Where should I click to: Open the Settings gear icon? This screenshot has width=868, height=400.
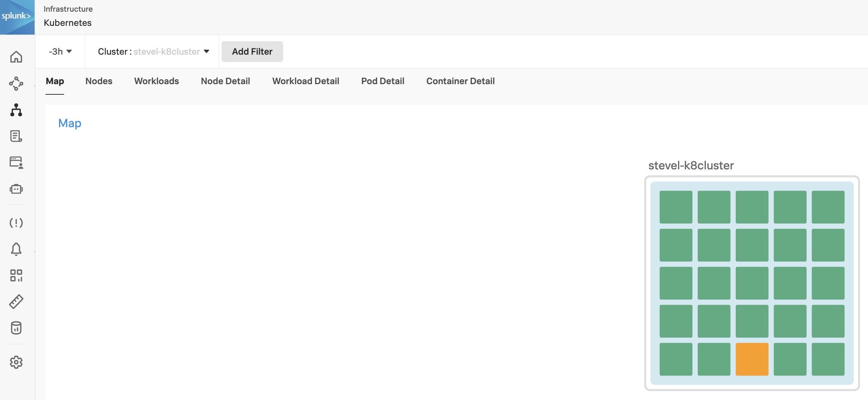coord(16,362)
